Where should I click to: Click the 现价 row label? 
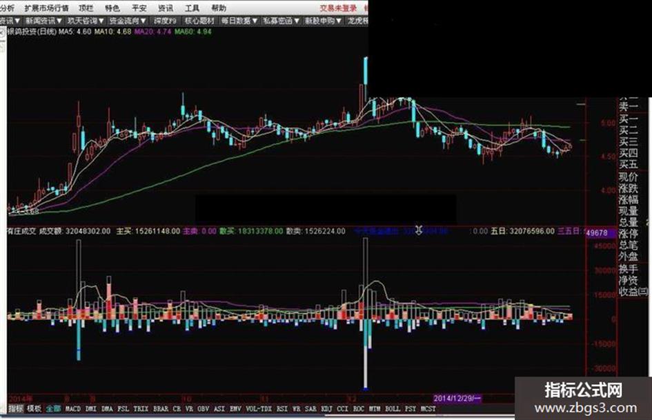pos(629,177)
